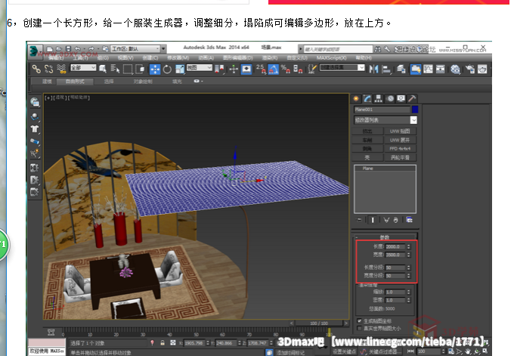The width and height of the screenshot is (514, 356).
Task: Open the Utilities hammer panel tab
Action: 412,98
